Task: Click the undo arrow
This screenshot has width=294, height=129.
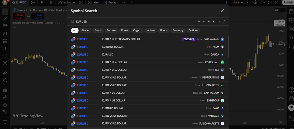Action: click(123, 2)
